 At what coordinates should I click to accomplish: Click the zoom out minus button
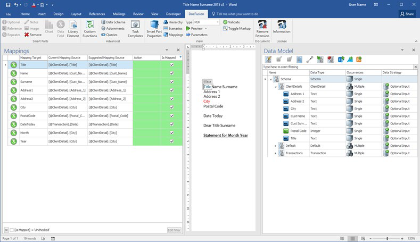coord(370,238)
